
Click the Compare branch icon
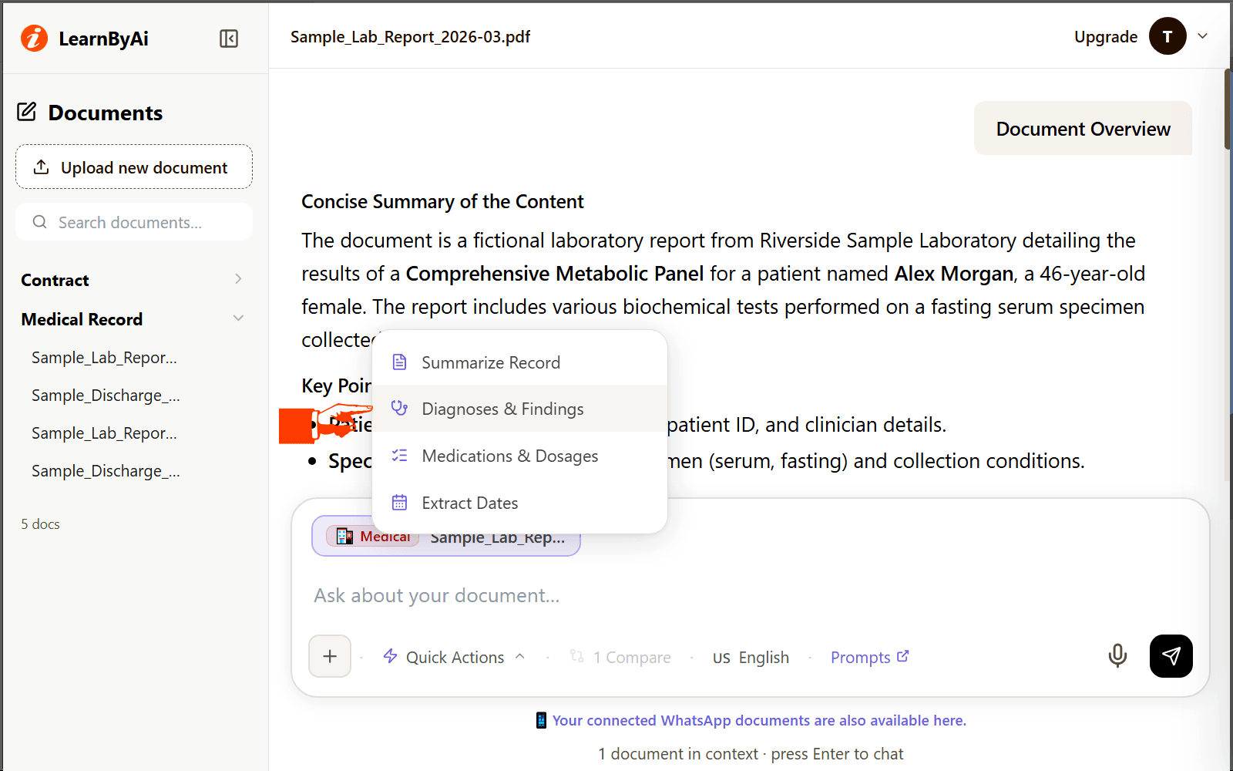click(x=576, y=656)
